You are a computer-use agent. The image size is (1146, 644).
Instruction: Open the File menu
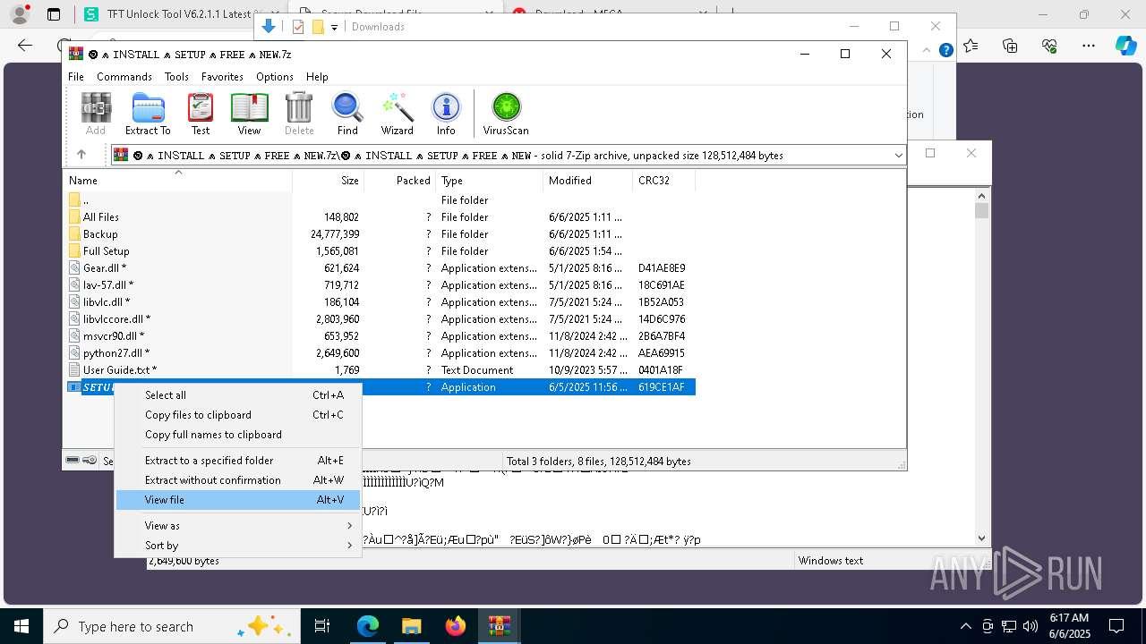pos(76,77)
